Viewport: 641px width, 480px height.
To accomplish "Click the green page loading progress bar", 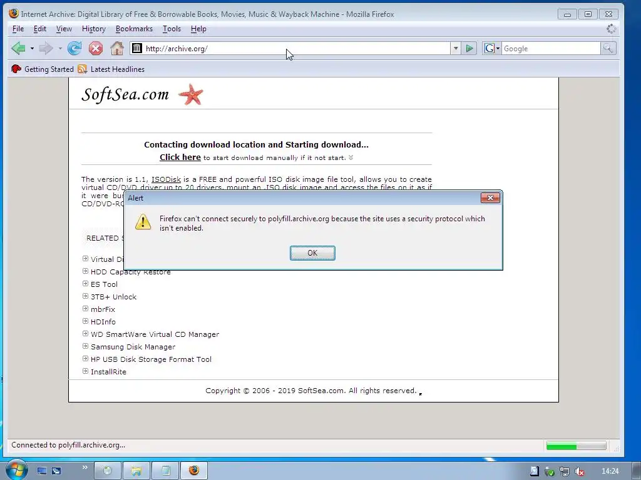I will (x=577, y=445).
